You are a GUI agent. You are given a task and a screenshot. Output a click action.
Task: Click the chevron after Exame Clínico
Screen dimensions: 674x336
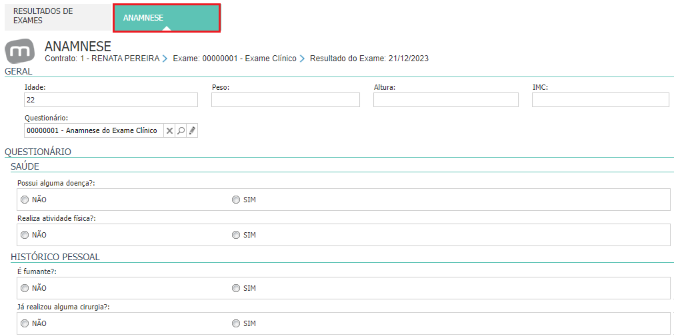click(302, 59)
